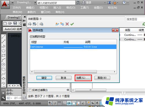Toggle 3D Object Snap in status bar
Viewport: 145px width, 107px height.
[x=78, y=103]
